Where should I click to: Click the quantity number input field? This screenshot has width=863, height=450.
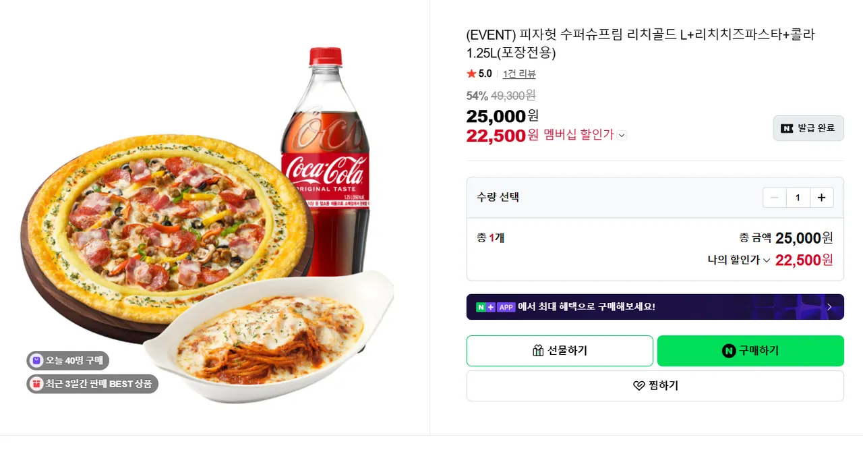click(x=798, y=198)
